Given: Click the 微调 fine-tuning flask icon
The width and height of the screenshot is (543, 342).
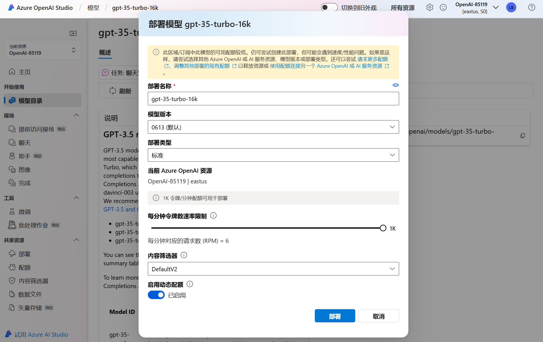Looking at the screenshot, I should click(x=12, y=212).
